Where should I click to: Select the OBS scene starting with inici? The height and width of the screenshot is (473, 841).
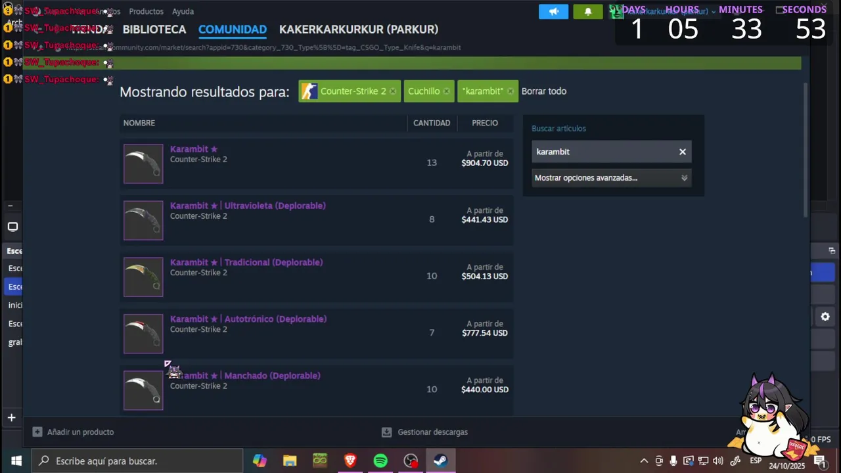click(x=14, y=305)
